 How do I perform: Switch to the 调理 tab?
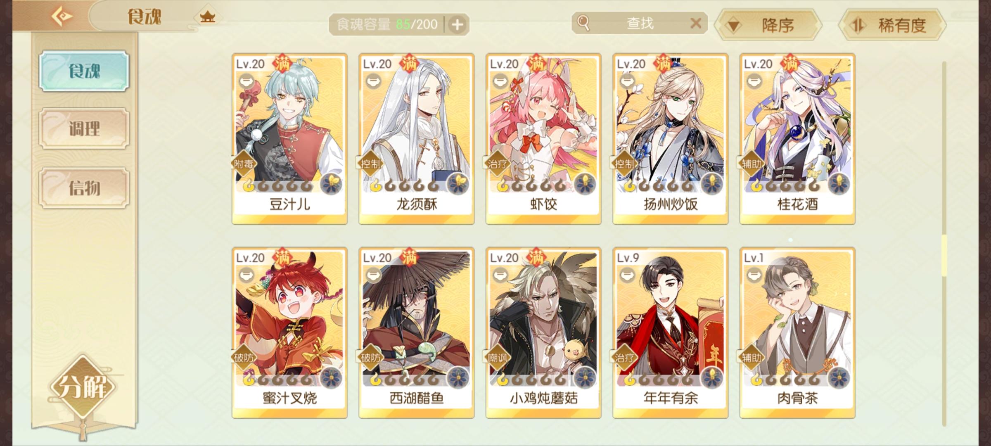[84, 128]
